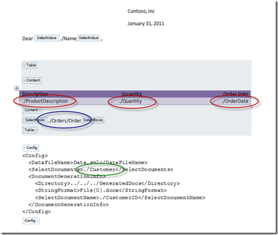Select the opening Table content control tag
278x235 pixels.
coord(30,66)
